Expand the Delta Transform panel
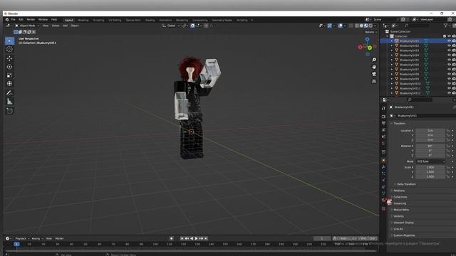The height and width of the screenshot is (256, 456). tap(406, 184)
